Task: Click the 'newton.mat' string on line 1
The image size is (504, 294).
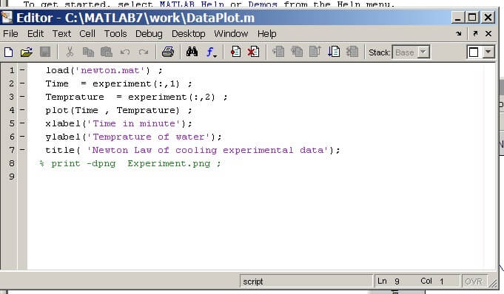Action: click(110, 71)
